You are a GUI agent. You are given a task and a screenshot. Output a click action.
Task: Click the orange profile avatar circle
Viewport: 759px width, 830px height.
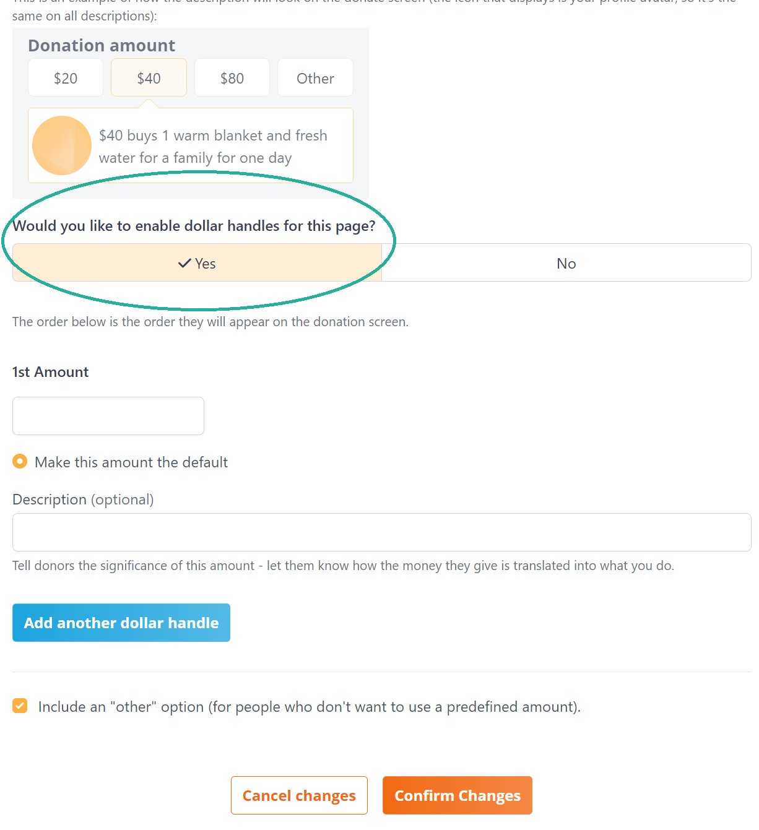(62, 145)
